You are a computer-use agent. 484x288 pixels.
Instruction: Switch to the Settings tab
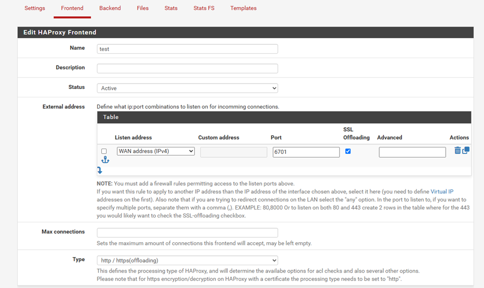[35, 8]
